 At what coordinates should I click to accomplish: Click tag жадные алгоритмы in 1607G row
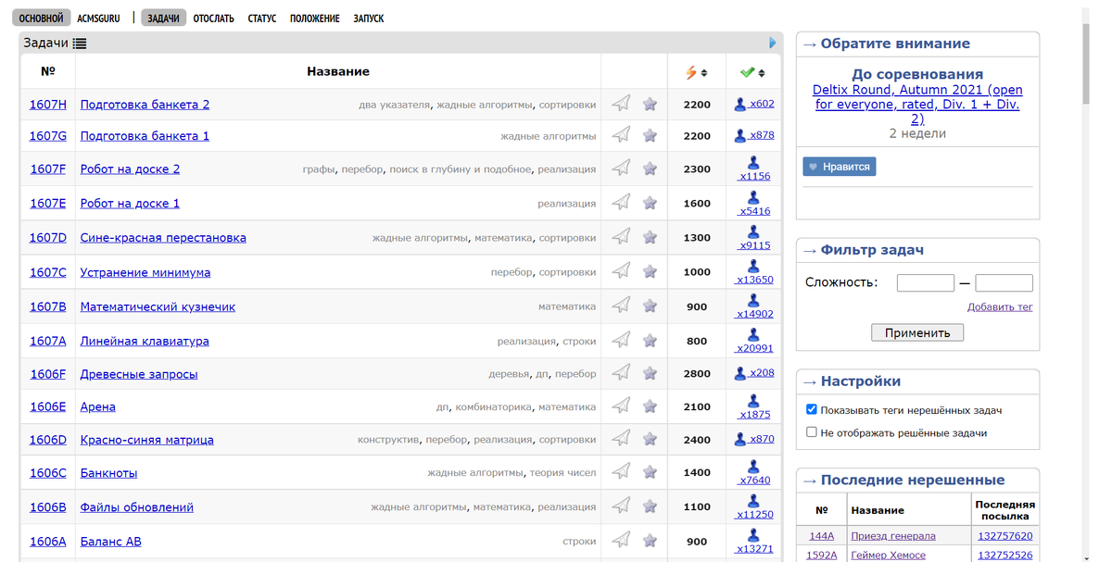[x=548, y=136]
